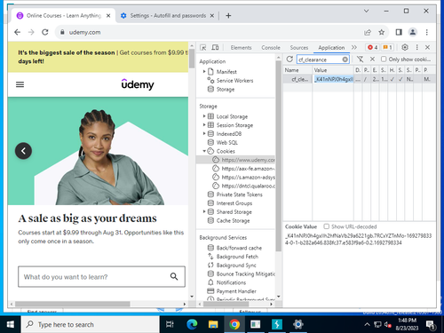Click the red errors count badge
This screenshot has height=333, width=444.
point(372,47)
